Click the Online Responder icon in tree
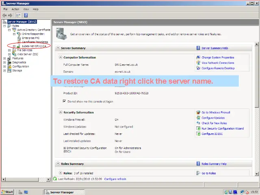 [x=19, y=34]
